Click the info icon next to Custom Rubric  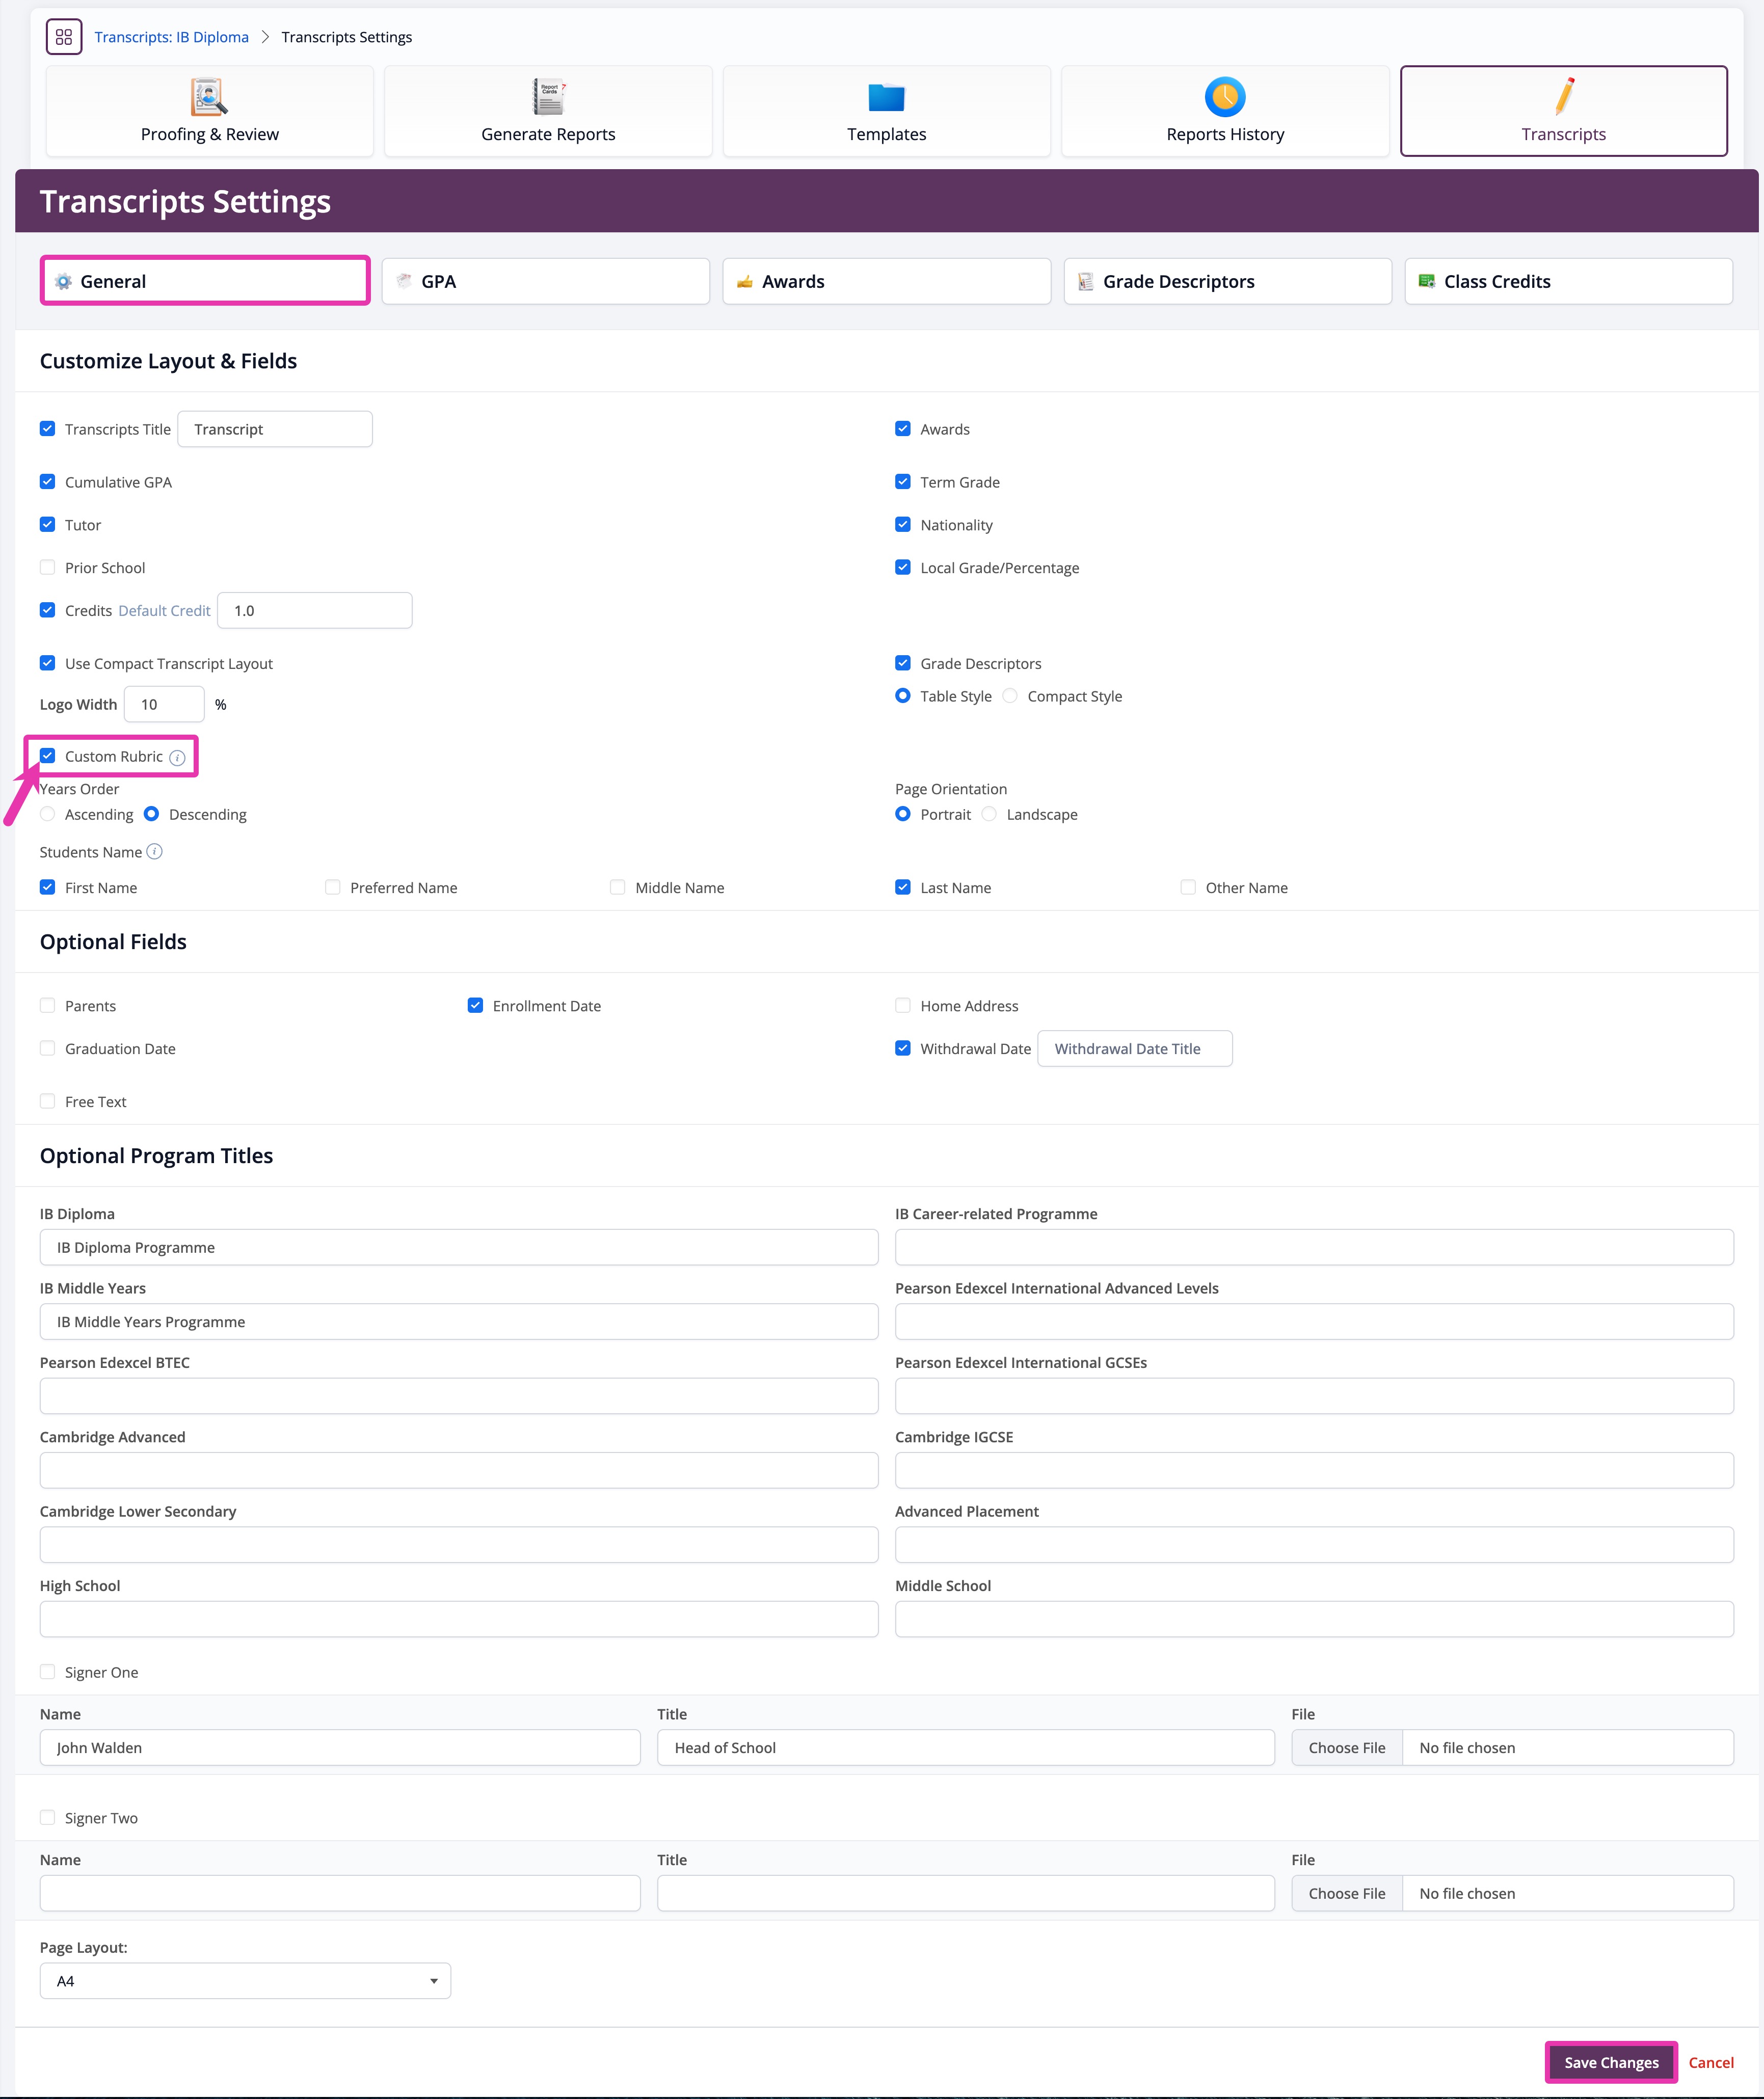point(178,757)
